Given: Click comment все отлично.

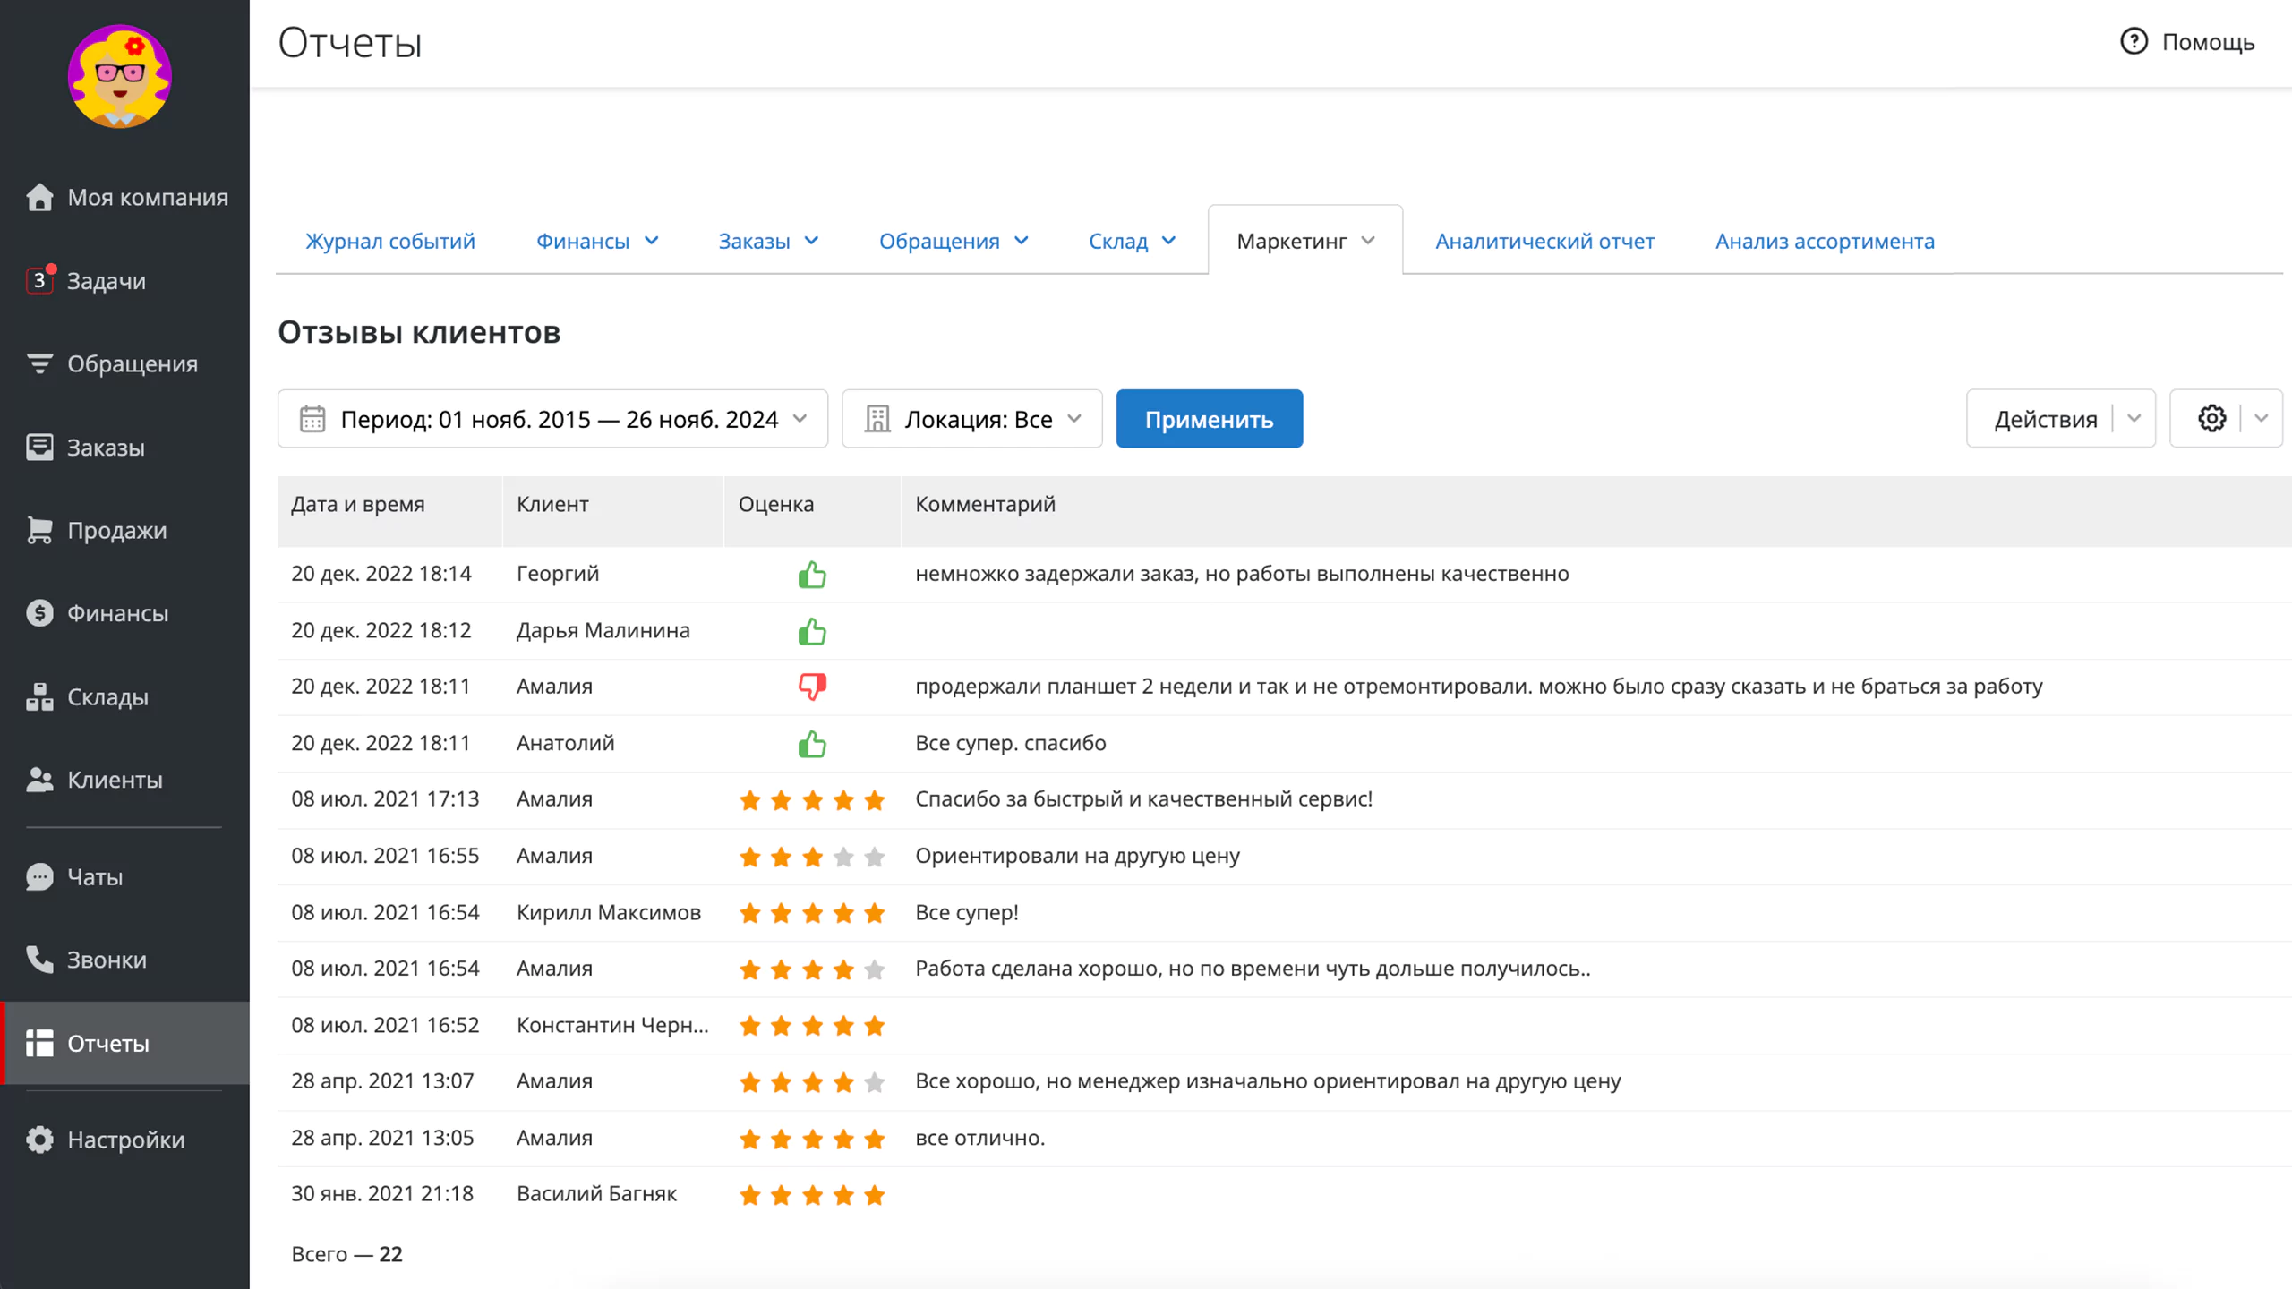Looking at the screenshot, I should coord(979,1138).
